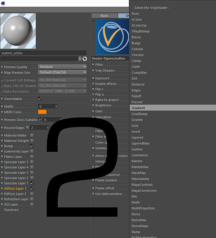Select the Layered shader

coord(137,137)
